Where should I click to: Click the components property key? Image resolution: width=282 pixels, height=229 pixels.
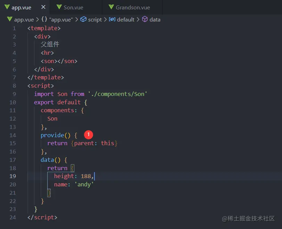[x=57, y=111]
